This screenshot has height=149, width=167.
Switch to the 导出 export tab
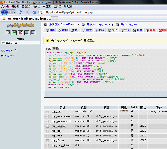point(112,30)
